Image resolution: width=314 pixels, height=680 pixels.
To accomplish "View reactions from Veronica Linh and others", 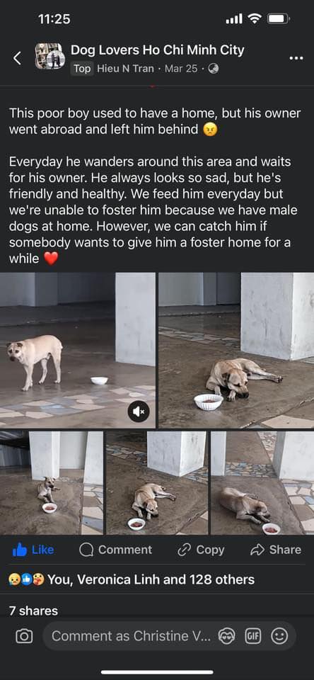I will pyautogui.click(x=132, y=579).
